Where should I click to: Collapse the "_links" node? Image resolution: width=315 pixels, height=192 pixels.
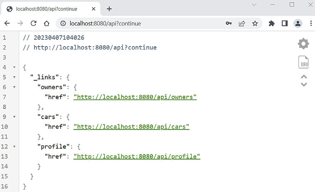(x=14, y=77)
